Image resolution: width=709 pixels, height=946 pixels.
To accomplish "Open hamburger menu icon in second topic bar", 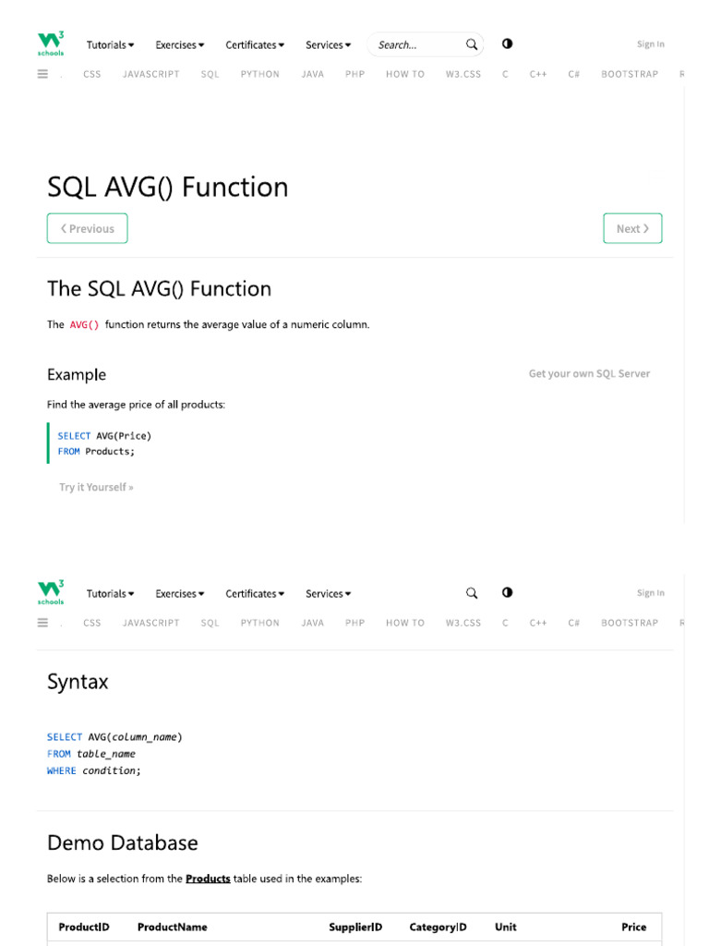I will pos(42,623).
